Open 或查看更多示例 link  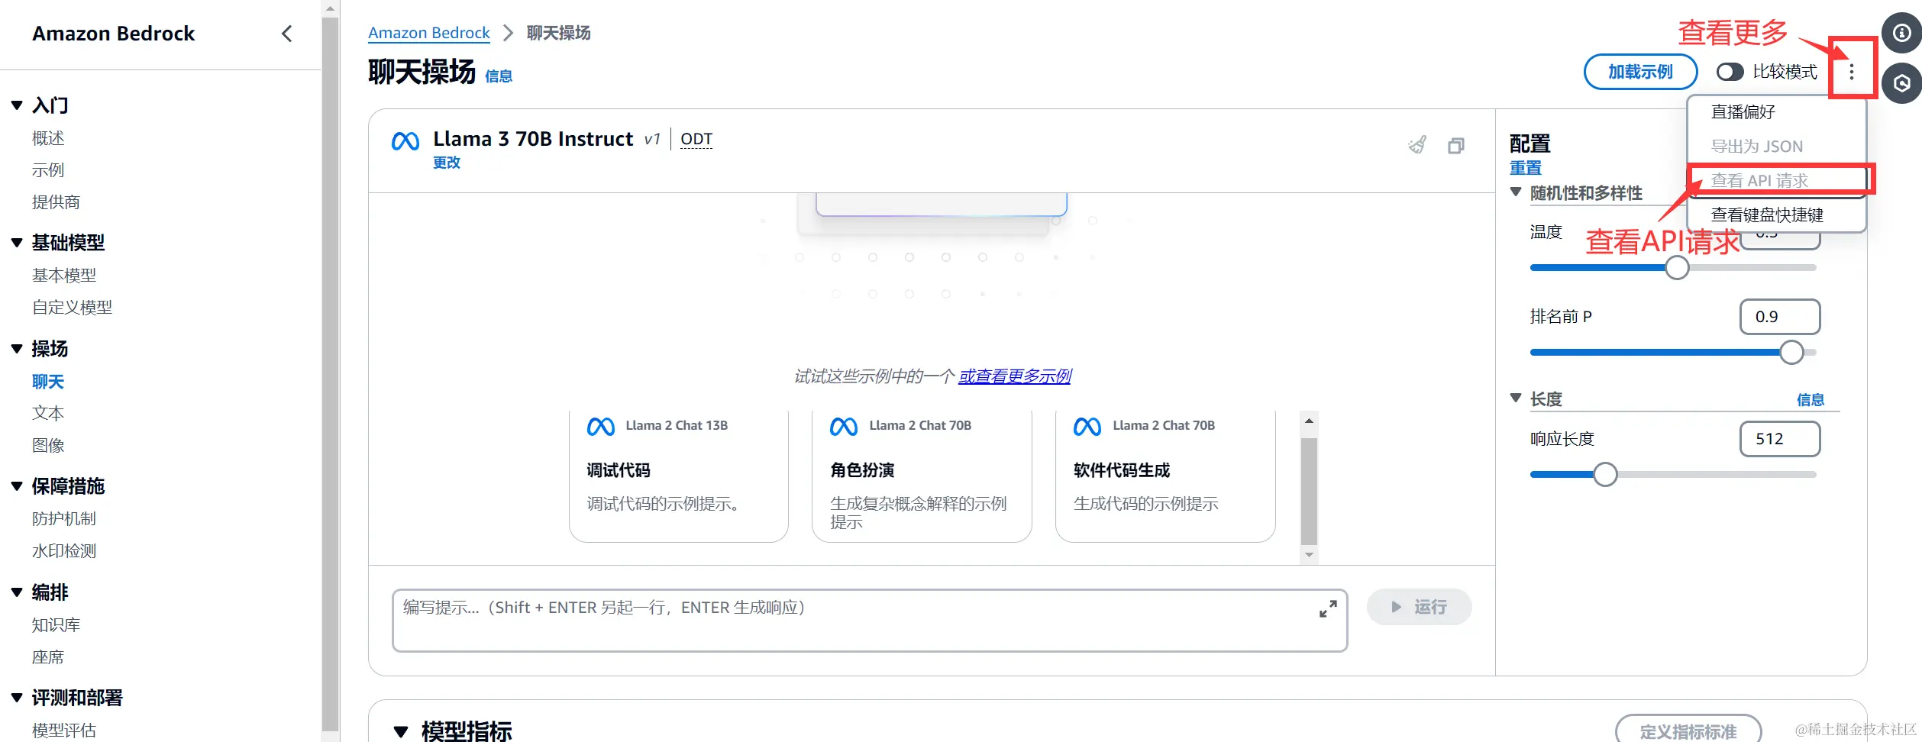tap(1015, 376)
